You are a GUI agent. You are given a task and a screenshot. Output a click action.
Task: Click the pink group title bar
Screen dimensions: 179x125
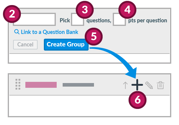coord(41,85)
